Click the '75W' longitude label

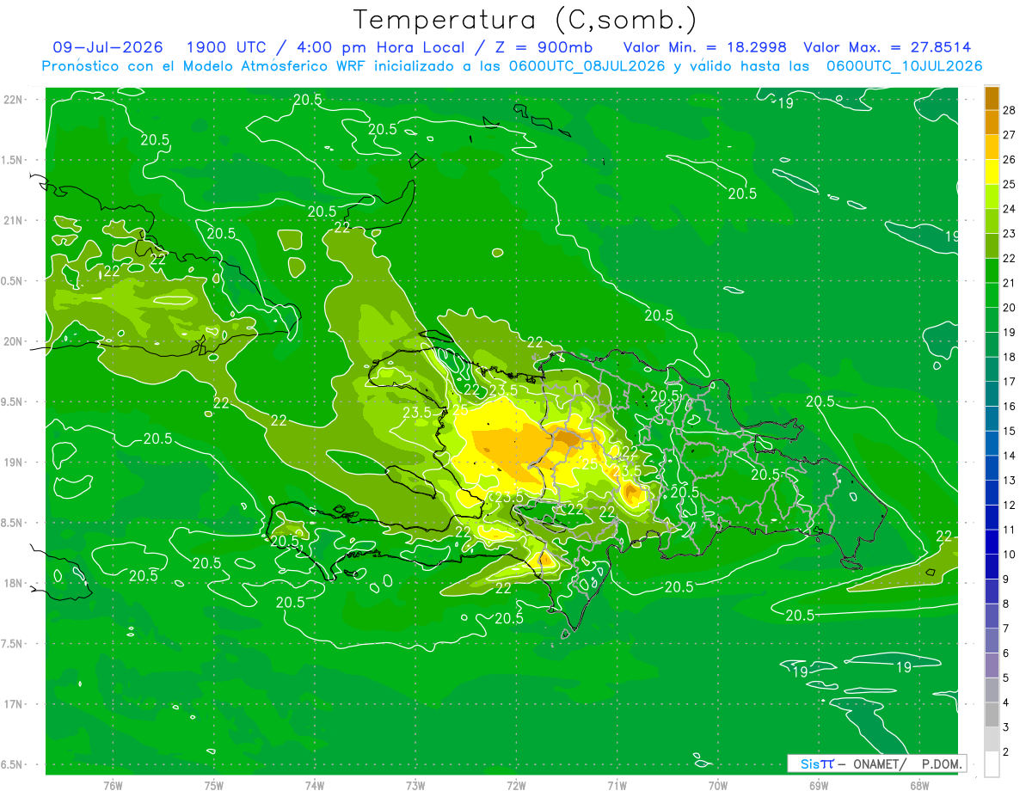[214, 786]
